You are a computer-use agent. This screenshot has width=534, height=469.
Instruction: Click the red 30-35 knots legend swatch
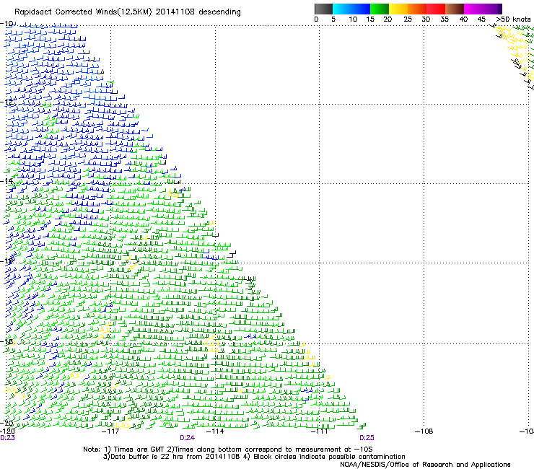[436, 9]
